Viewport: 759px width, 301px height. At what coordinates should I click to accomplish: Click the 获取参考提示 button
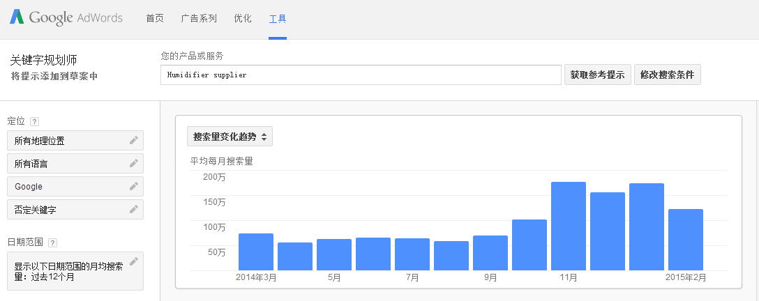[597, 75]
